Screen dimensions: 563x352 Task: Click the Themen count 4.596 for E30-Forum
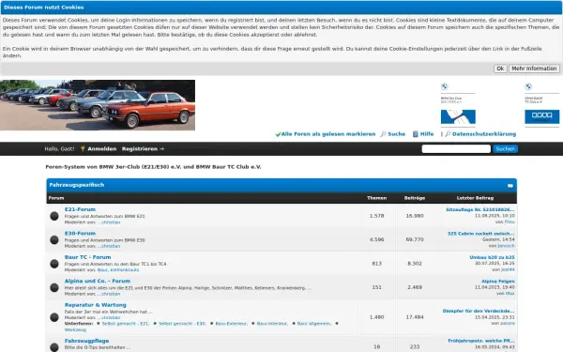[x=376, y=239]
